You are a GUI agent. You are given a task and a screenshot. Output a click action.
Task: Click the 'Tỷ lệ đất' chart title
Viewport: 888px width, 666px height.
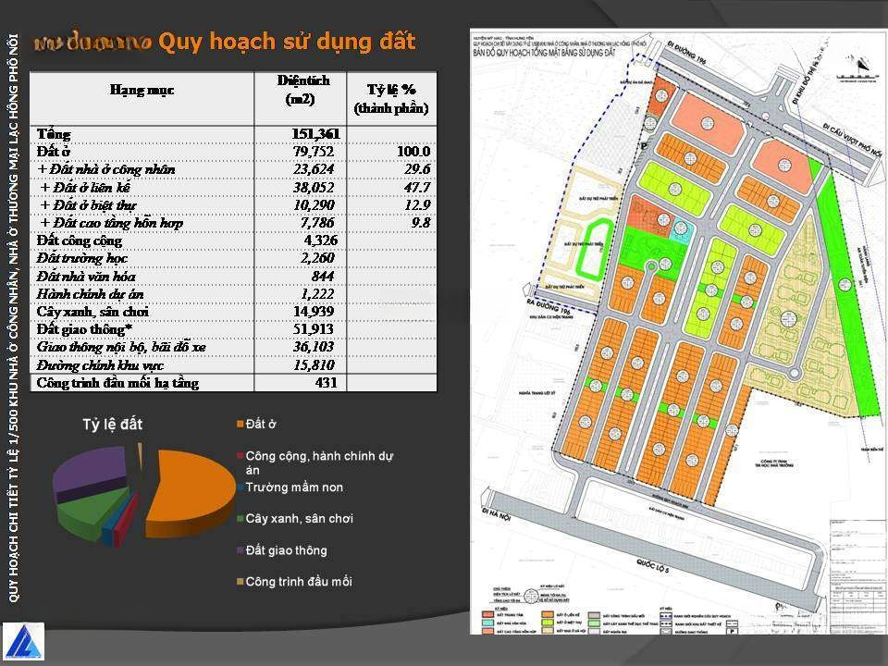point(113,424)
